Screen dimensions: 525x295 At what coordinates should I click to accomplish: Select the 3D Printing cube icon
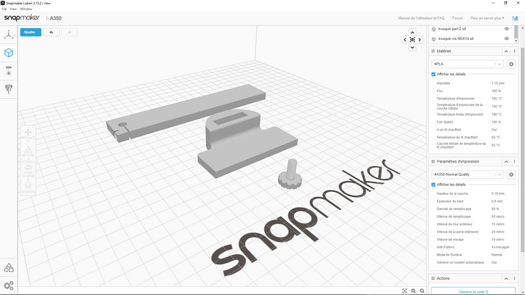(x=9, y=53)
